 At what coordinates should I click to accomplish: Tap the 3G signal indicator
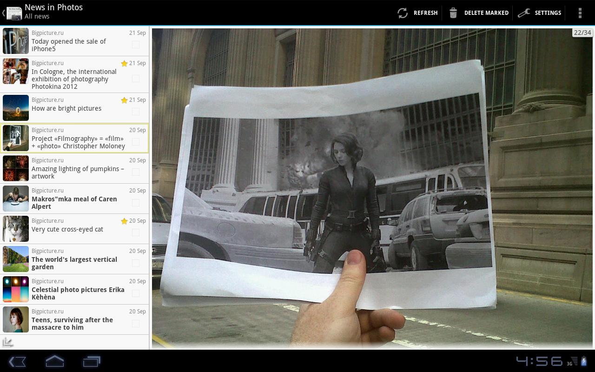(572, 361)
